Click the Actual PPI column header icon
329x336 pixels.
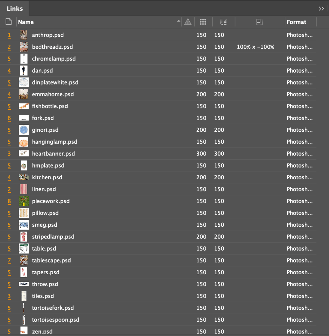[x=203, y=22]
